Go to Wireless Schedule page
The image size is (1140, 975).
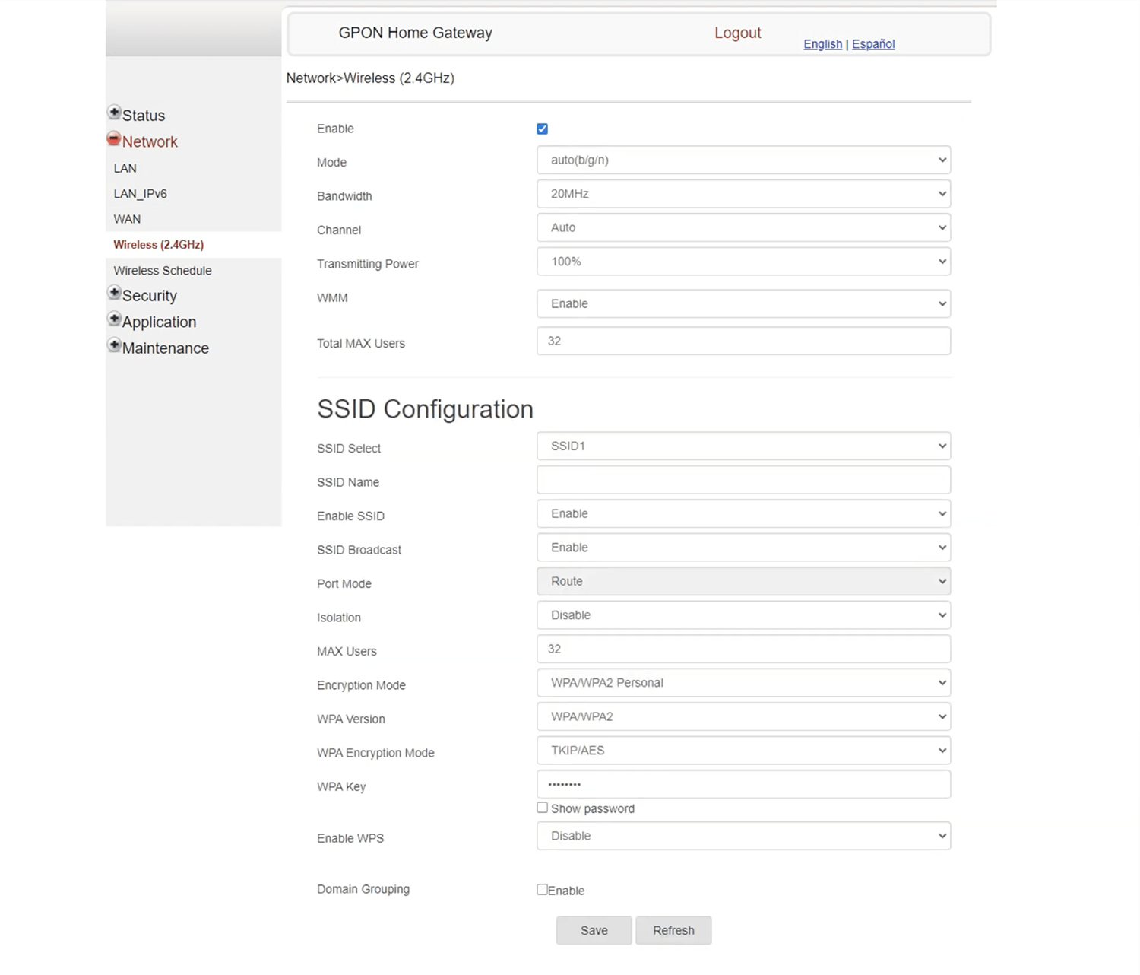click(x=163, y=271)
